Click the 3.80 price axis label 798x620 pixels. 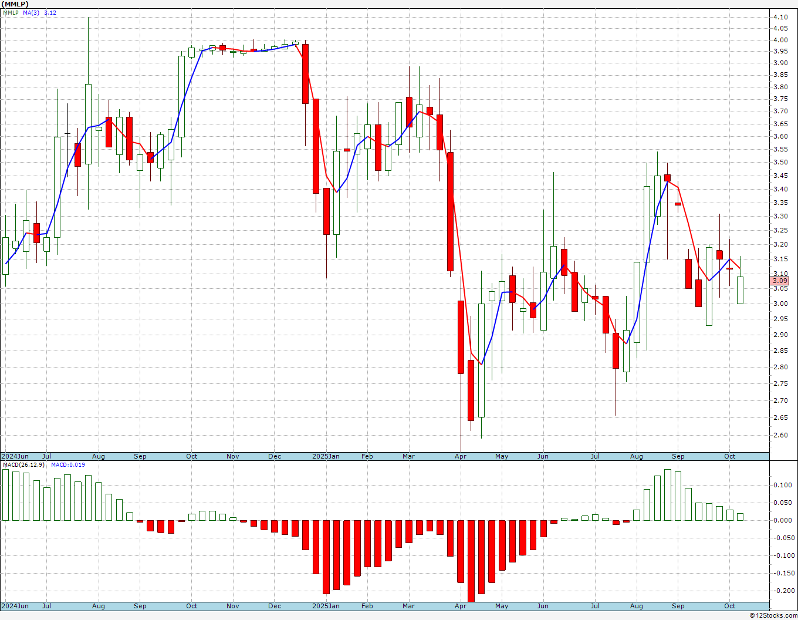click(780, 87)
